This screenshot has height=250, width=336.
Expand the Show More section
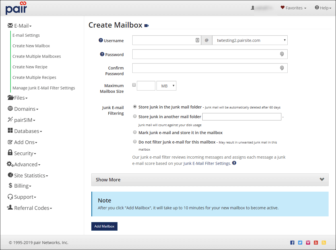pyautogui.click(x=210, y=180)
